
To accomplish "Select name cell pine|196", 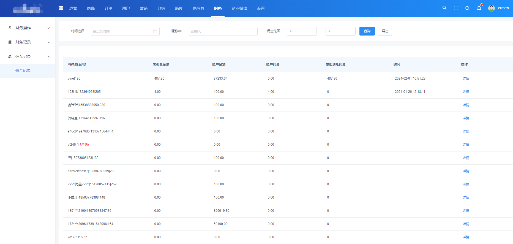I will tap(74, 78).
